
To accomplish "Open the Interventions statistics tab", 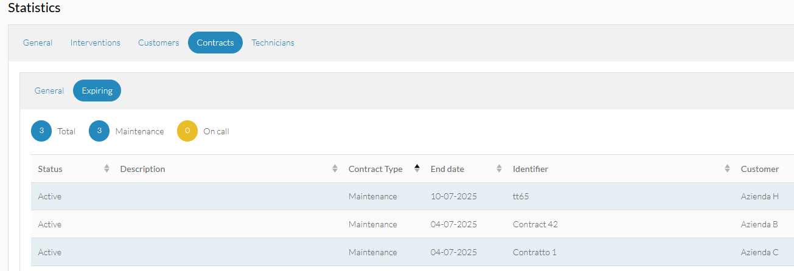I will [96, 43].
